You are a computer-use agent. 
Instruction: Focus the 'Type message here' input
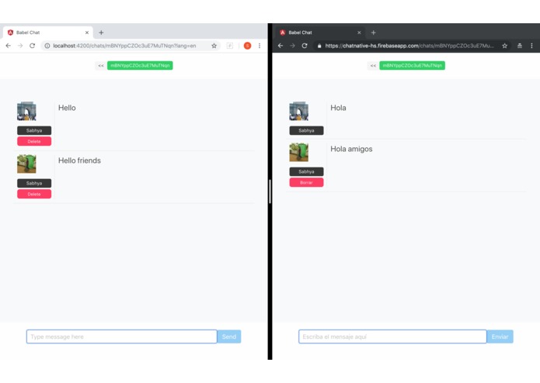(121, 336)
